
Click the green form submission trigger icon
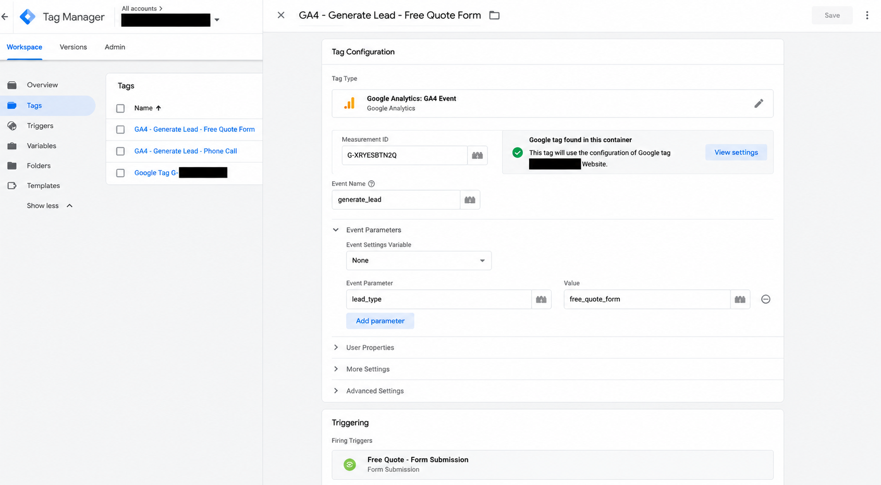tap(350, 464)
